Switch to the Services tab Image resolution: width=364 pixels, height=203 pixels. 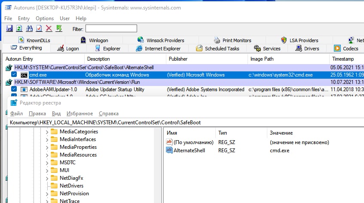click(267, 49)
